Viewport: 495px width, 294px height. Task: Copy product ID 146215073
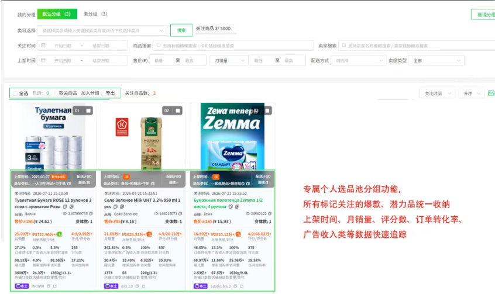pyautogui.click(x=180, y=213)
